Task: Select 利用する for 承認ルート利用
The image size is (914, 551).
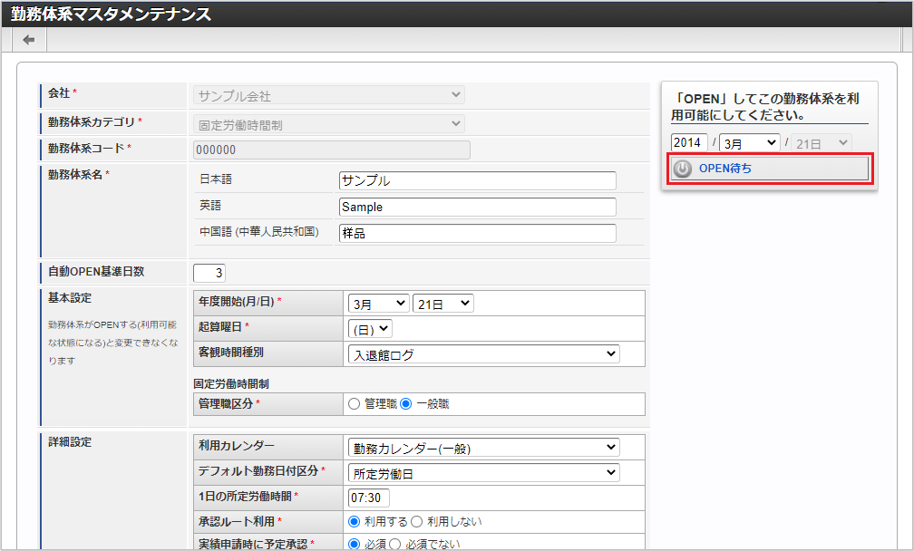Action: click(x=354, y=521)
